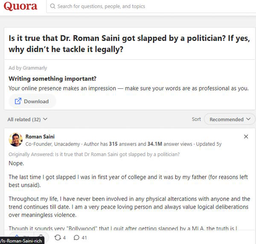Open Roman Saini's profile picture

pos(15,140)
